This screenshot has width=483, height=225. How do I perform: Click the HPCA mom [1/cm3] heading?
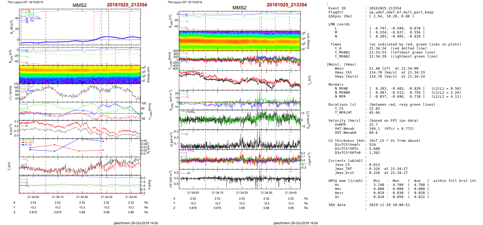345,181
